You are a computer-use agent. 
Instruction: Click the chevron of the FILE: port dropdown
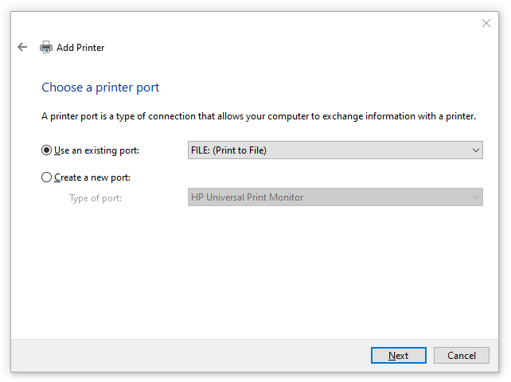point(475,150)
